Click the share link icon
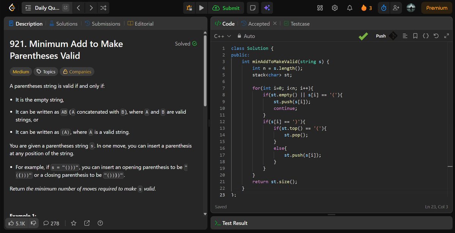The height and width of the screenshot is (233, 455). click(87, 223)
